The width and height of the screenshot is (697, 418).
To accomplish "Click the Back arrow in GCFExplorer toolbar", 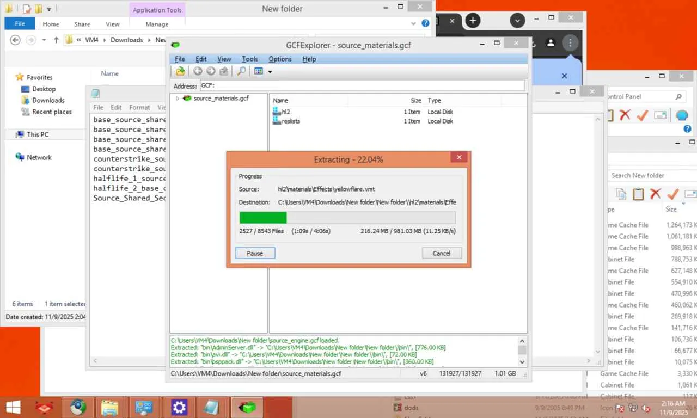I will pos(198,71).
